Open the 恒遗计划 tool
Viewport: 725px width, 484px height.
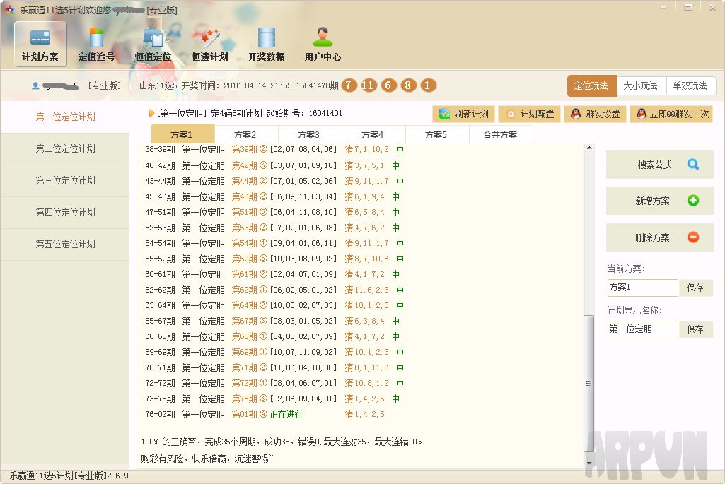click(210, 45)
